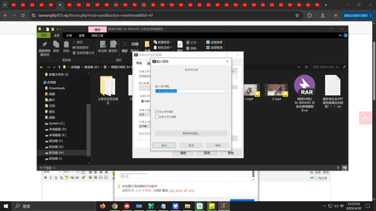This screenshot has height=211, width=376.
Task: Open Chrome from the taskbar
Action: pos(114,206)
